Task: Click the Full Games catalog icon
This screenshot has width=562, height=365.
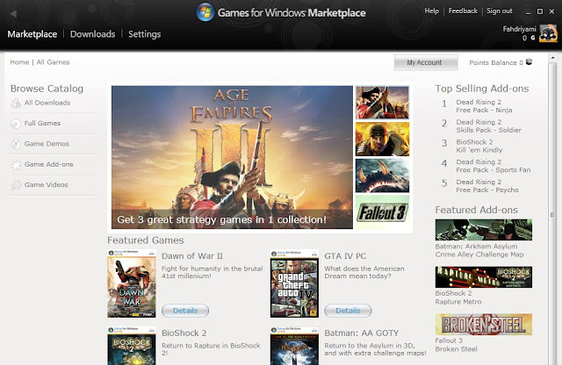Action: 16,124
